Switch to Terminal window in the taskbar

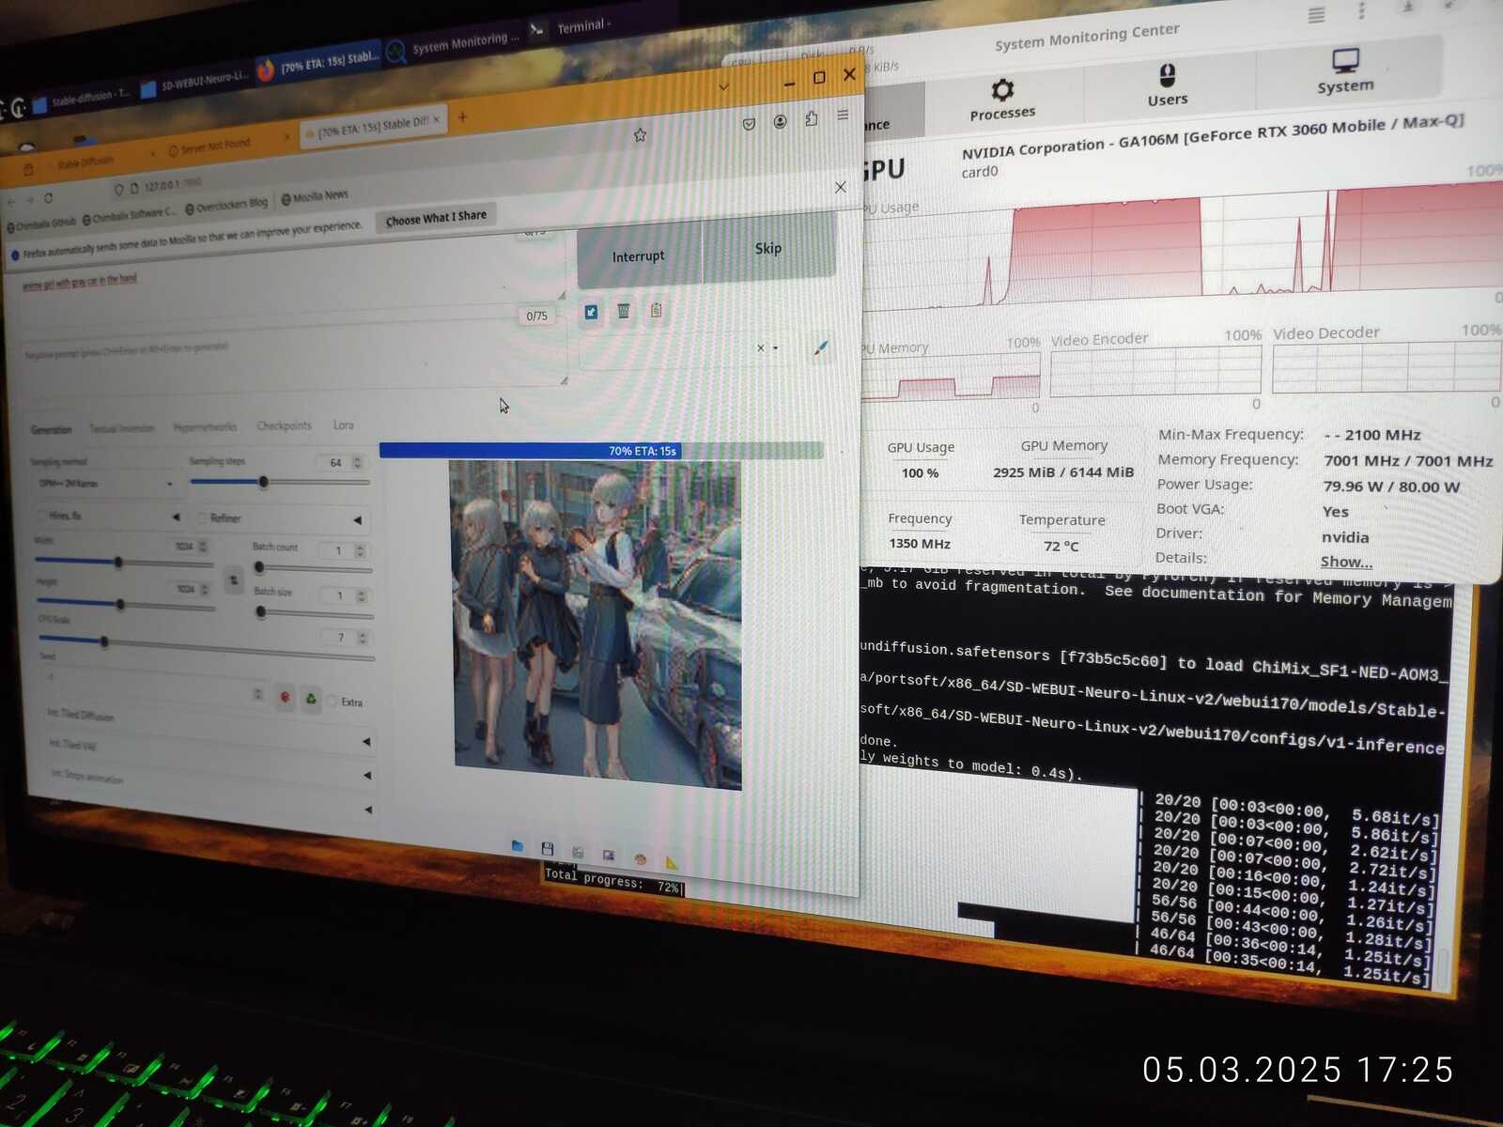pos(571,27)
